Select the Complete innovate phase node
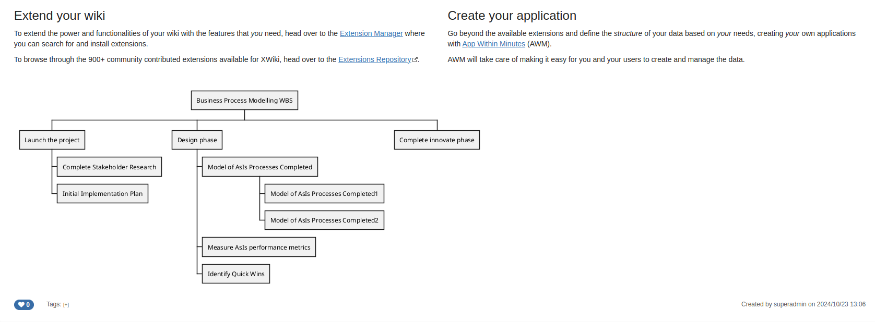Viewport: 875px width, 322px height. (x=437, y=140)
